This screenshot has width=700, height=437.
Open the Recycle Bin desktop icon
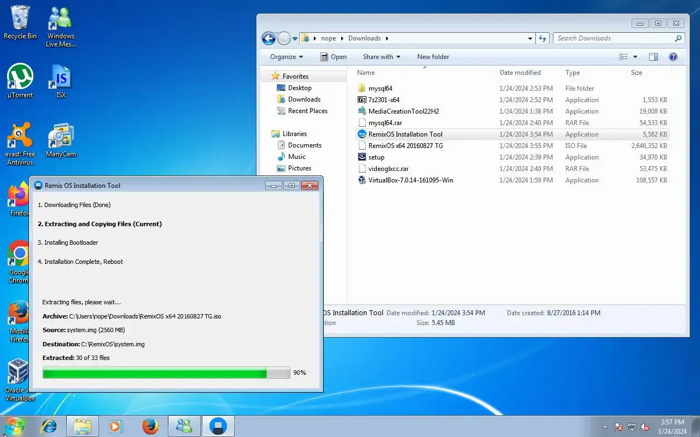click(20, 23)
